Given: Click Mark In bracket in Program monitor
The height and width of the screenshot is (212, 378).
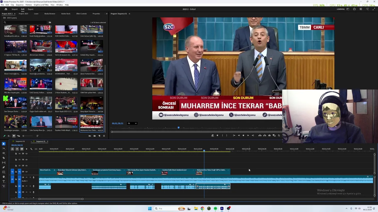Looking at the screenshot, I should coord(222,135).
